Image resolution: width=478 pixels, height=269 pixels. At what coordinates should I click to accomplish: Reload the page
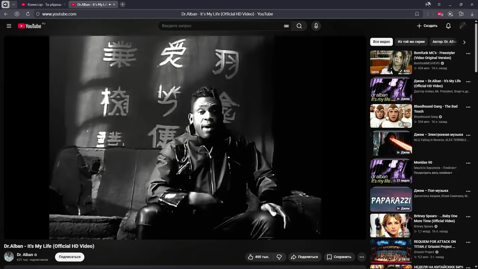click(28, 14)
